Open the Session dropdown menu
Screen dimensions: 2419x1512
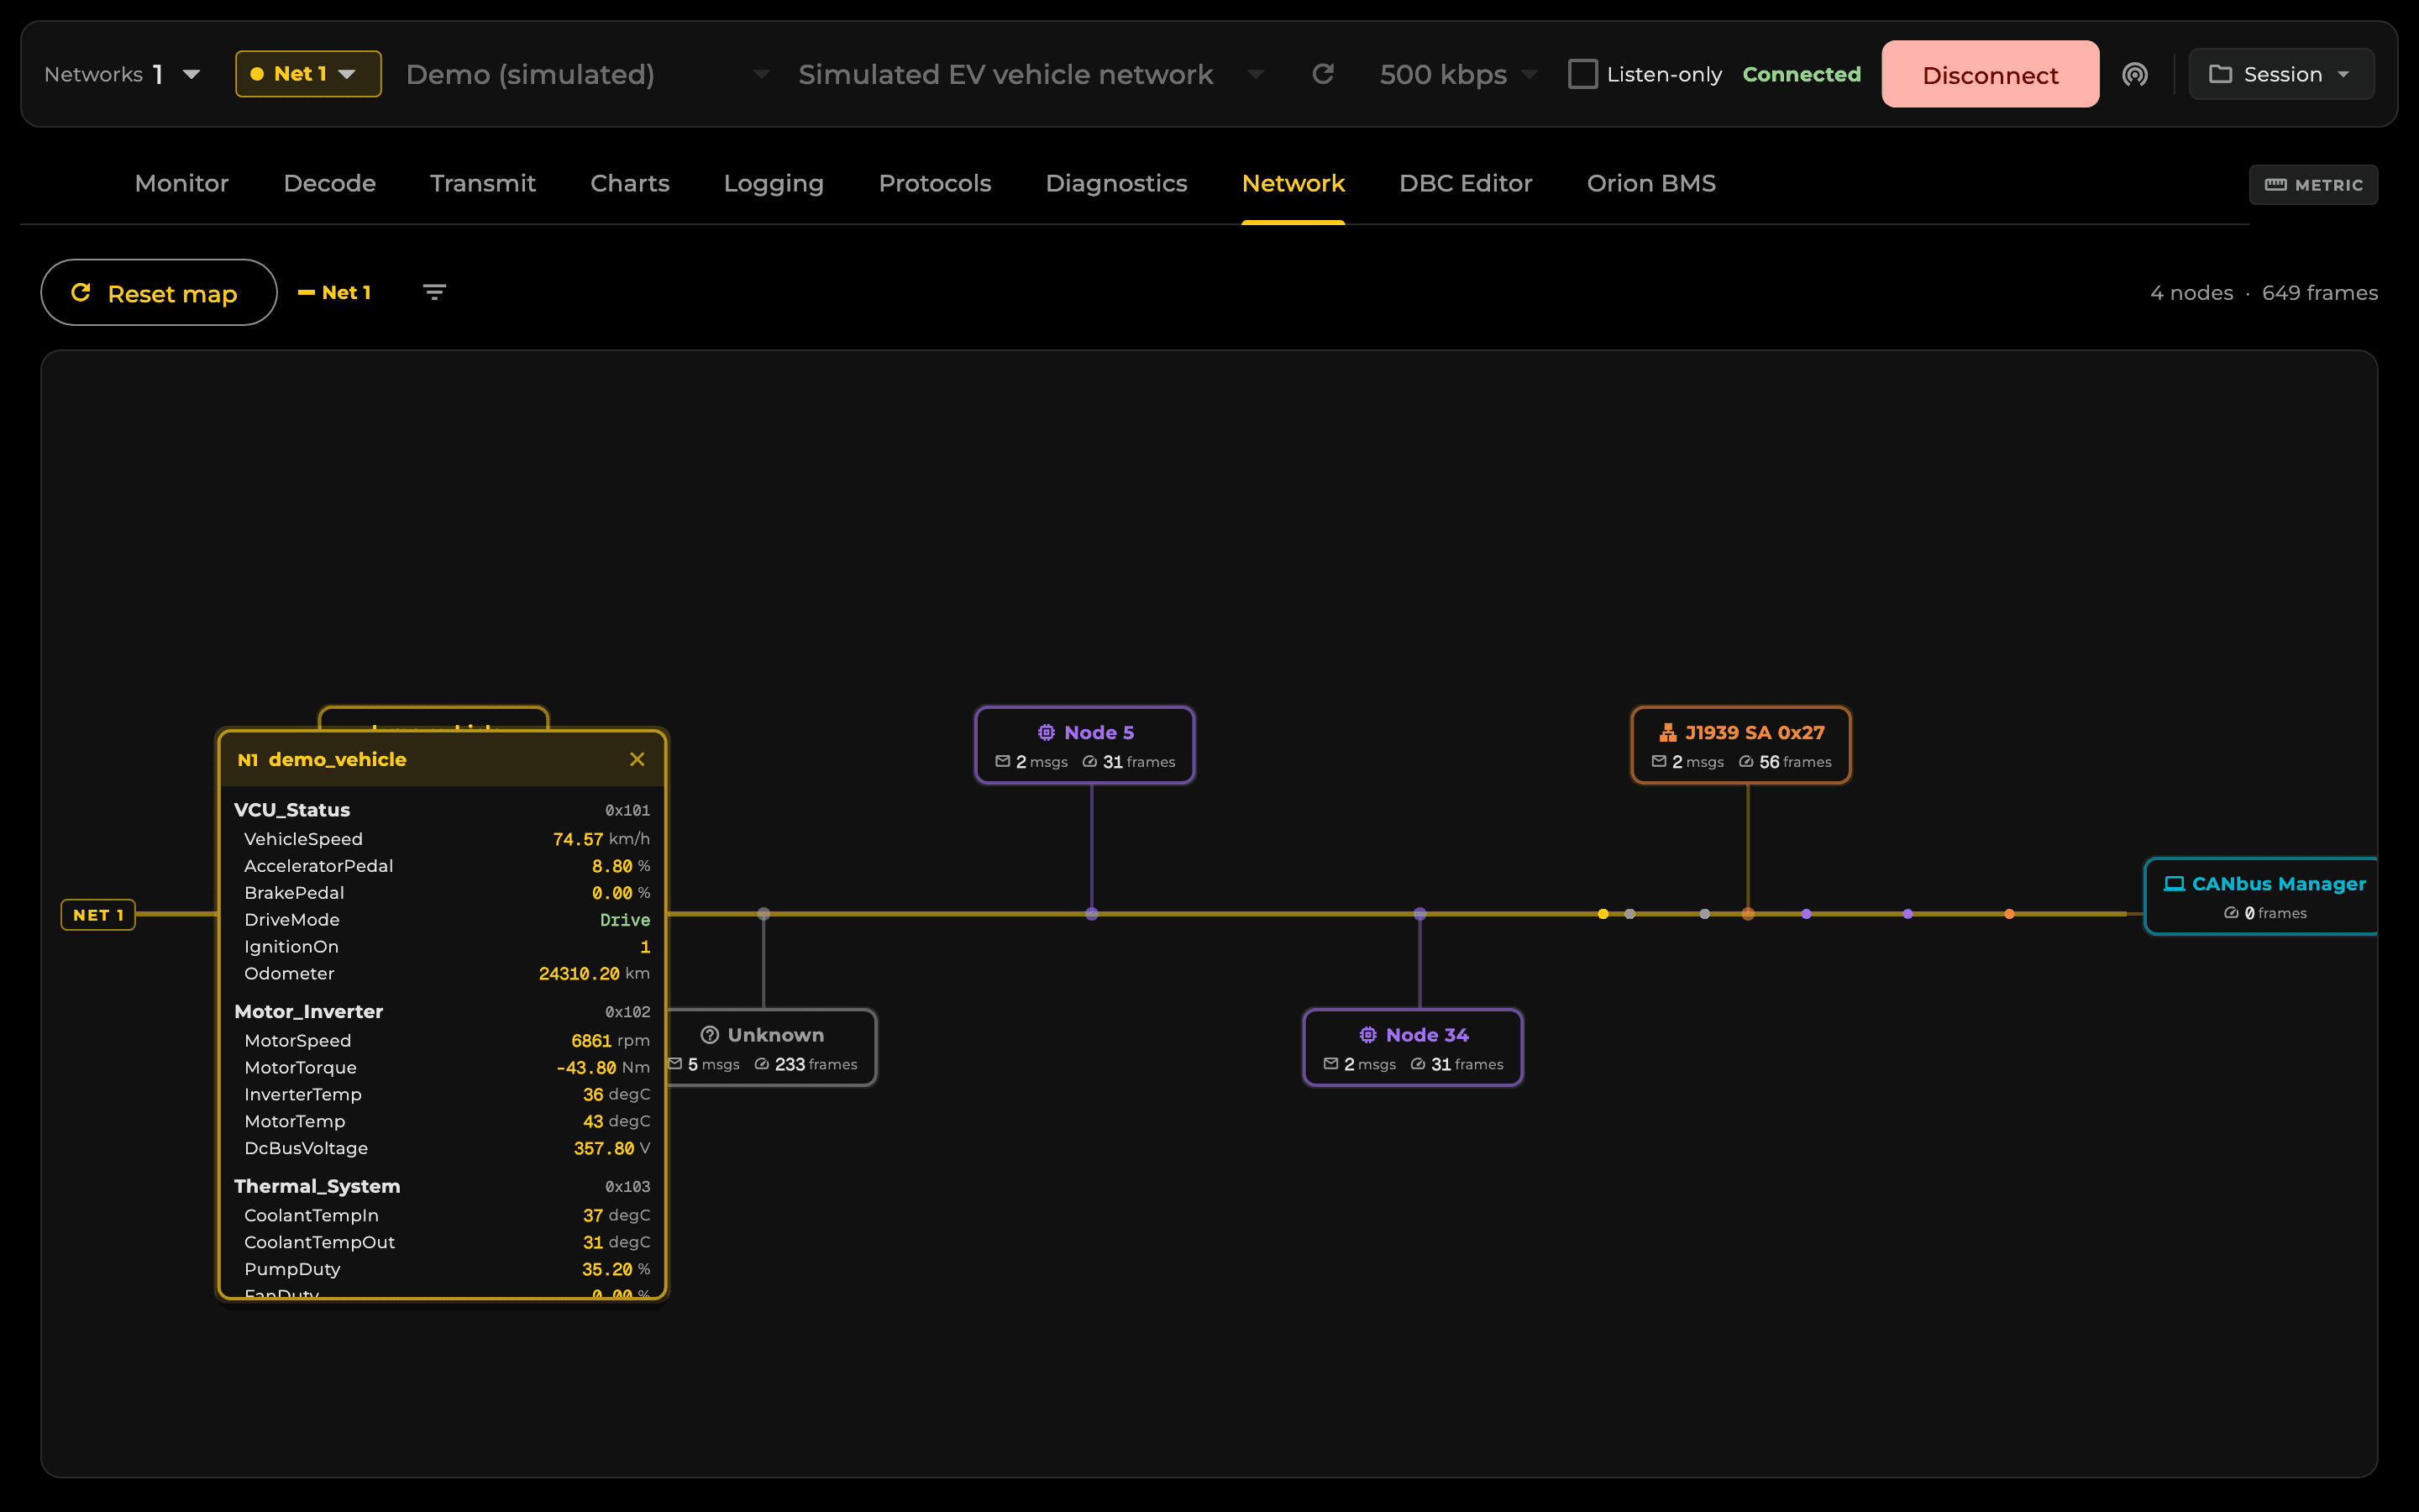click(2281, 74)
